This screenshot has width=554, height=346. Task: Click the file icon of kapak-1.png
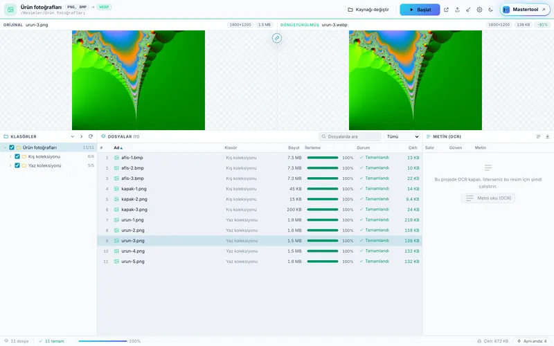[116, 189]
